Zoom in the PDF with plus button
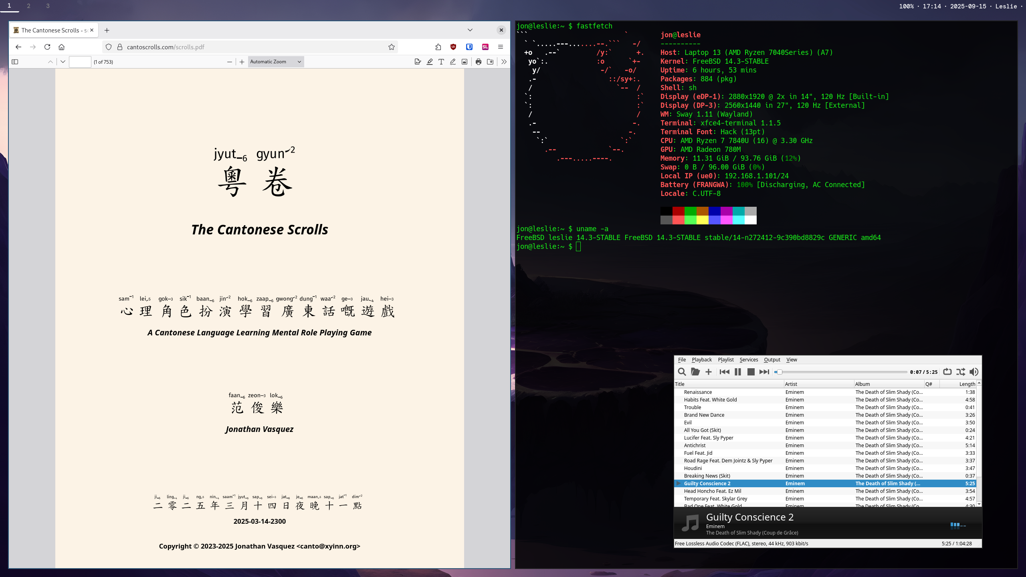1026x577 pixels. 242,62
